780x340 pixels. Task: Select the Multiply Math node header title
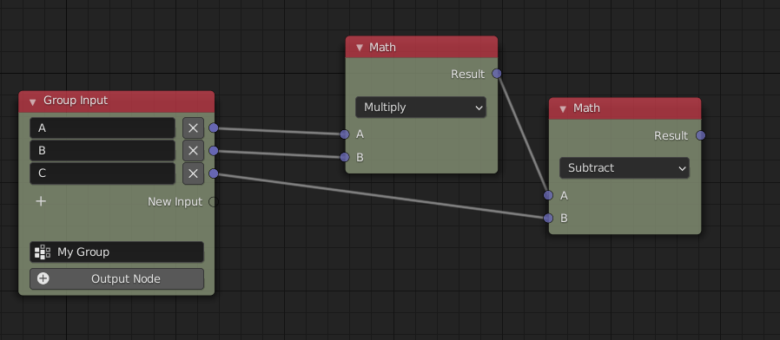click(382, 47)
